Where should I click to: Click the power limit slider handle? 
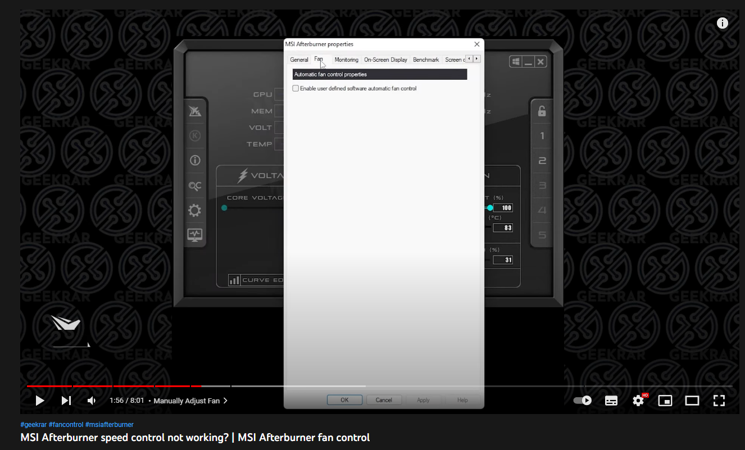[490, 208]
